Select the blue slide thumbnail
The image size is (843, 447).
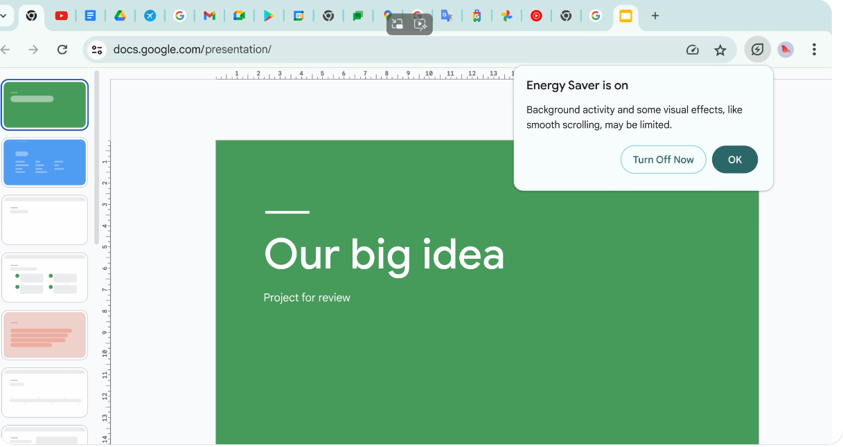pyautogui.click(x=44, y=163)
